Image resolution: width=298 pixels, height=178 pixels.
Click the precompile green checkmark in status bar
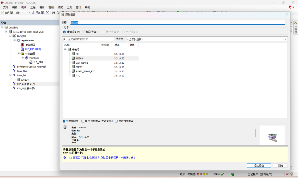(x=223, y=174)
